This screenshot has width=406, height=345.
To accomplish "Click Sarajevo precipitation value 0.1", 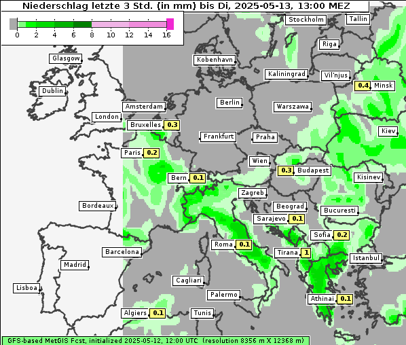I will point(297,219).
